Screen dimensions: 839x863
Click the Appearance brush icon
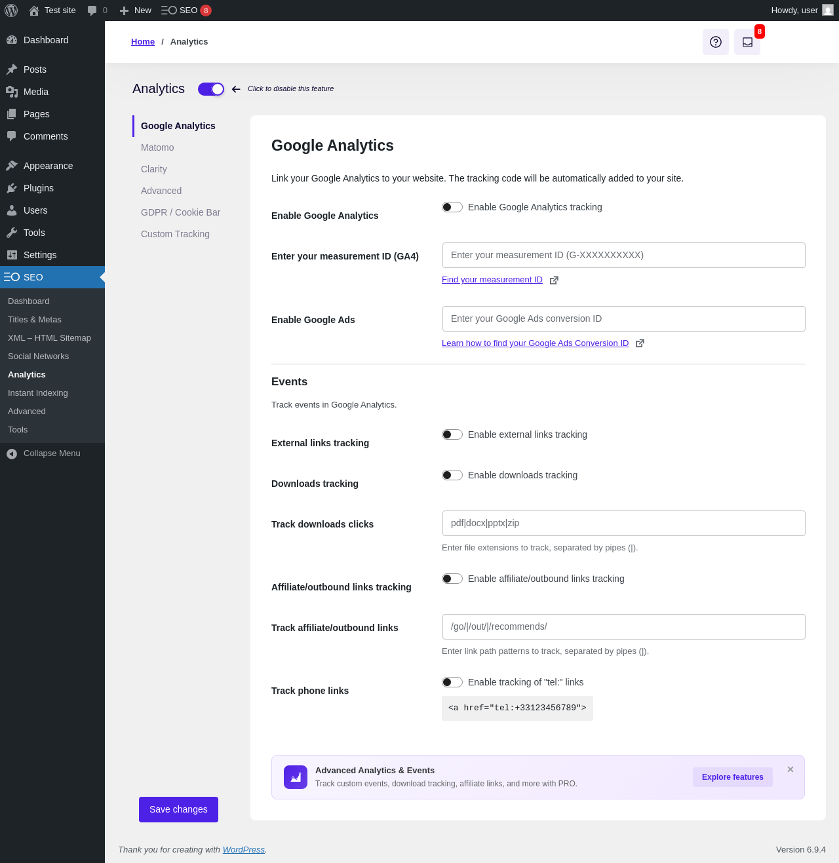click(x=12, y=166)
